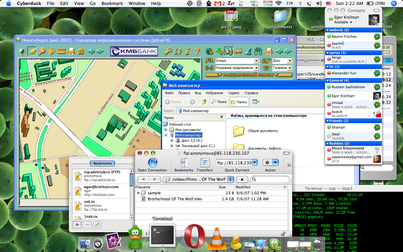Click the orange info 'i' icon in DoubleGIS
Viewport: 403px width, 252px height.
click(188, 51)
